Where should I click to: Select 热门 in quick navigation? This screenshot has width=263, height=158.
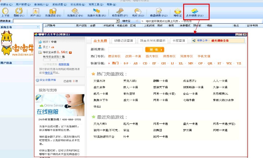[115, 63]
